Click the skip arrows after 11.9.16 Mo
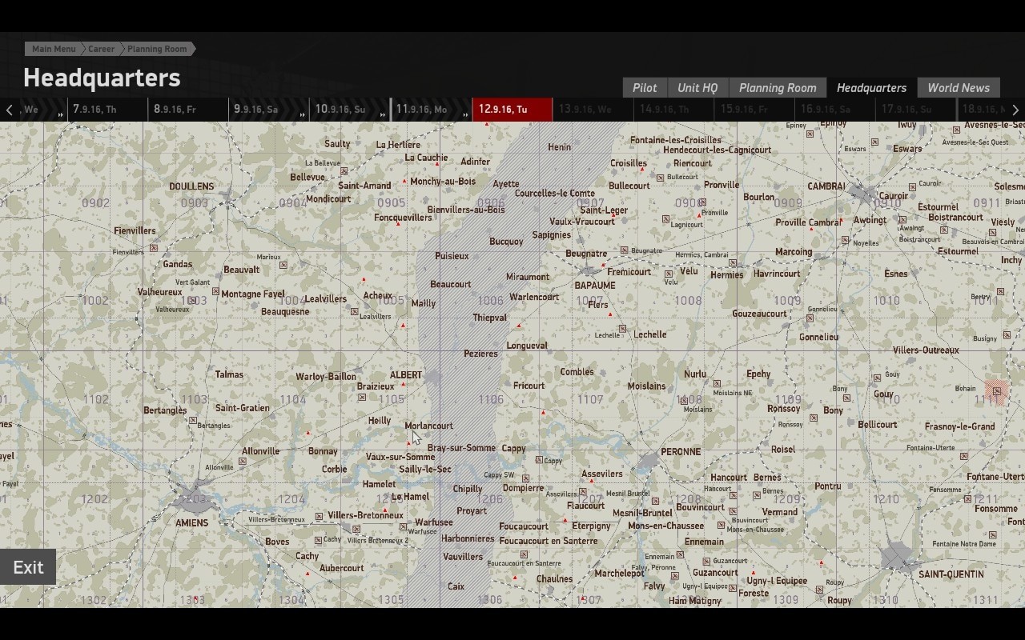 [x=464, y=115]
